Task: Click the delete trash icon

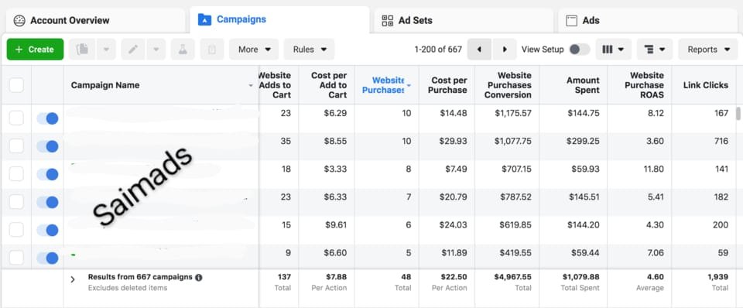Action: (212, 50)
